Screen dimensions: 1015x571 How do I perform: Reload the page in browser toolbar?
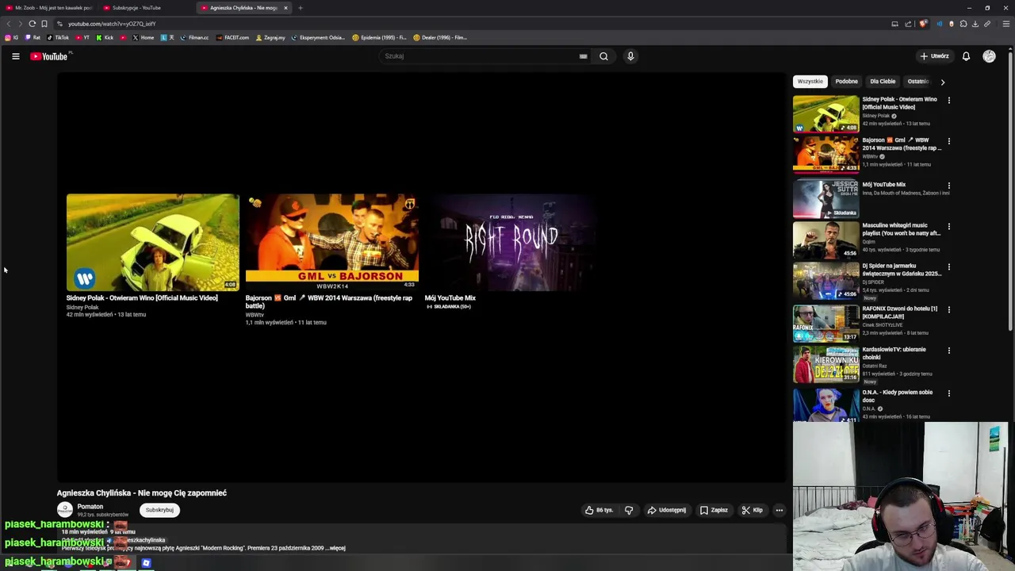click(x=32, y=24)
